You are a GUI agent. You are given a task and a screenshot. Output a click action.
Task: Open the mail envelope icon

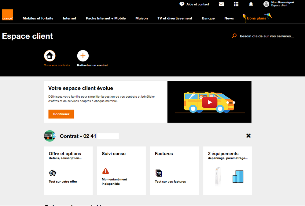(x=221, y=4)
